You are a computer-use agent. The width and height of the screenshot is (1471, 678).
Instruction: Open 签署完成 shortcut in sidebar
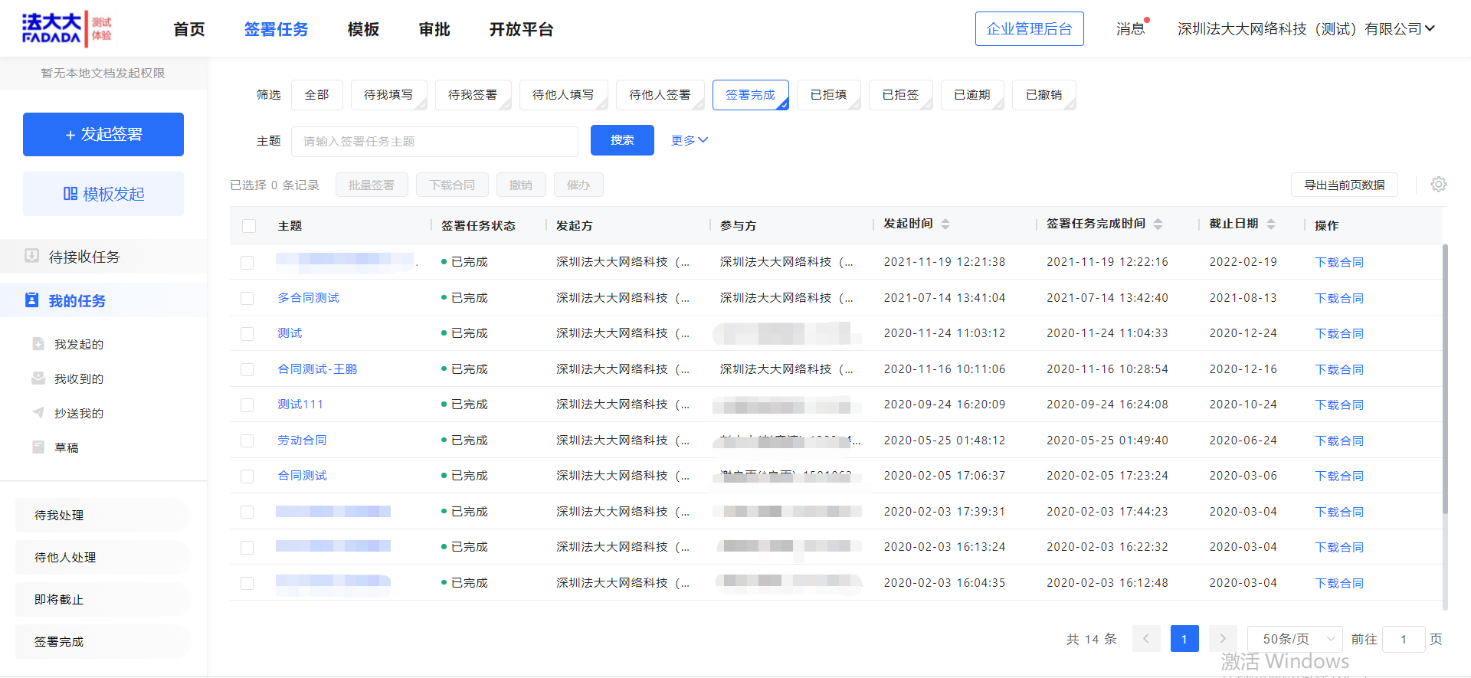(x=103, y=641)
